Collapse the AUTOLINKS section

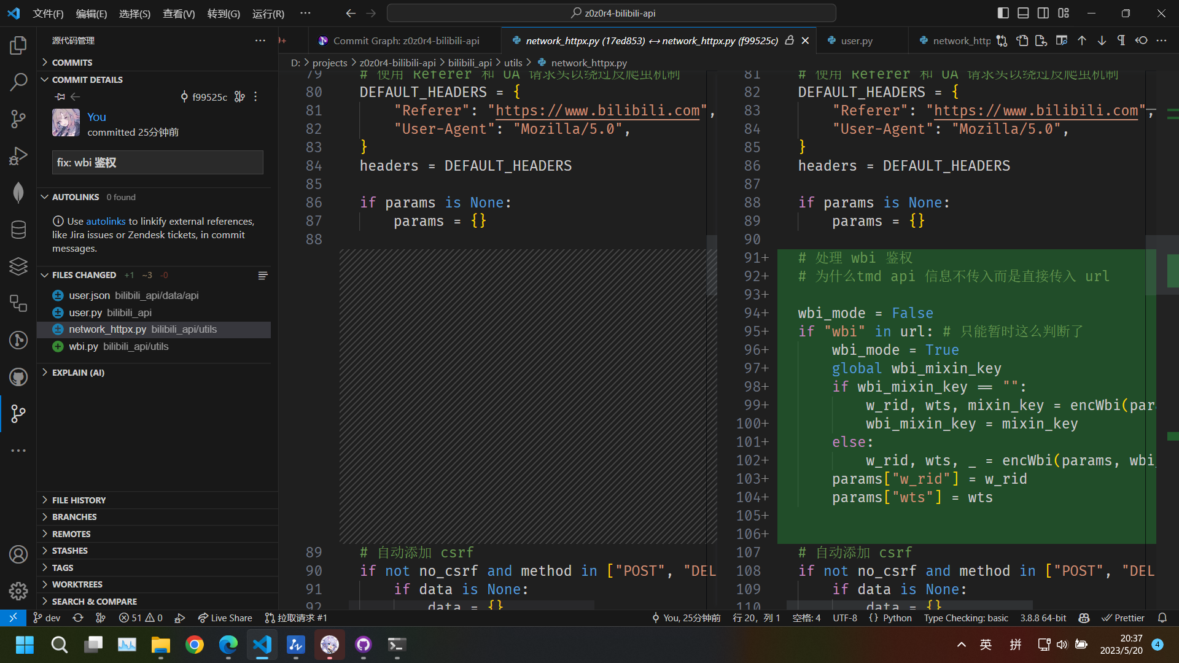pyautogui.click(x=75, y=197)
